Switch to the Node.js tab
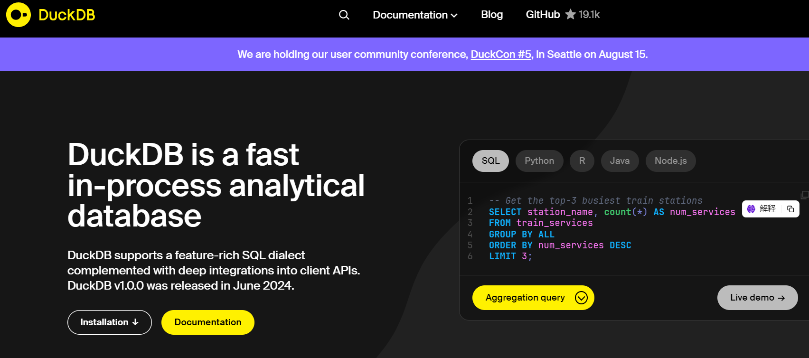 pyautogui.click(x=670, y=161)
